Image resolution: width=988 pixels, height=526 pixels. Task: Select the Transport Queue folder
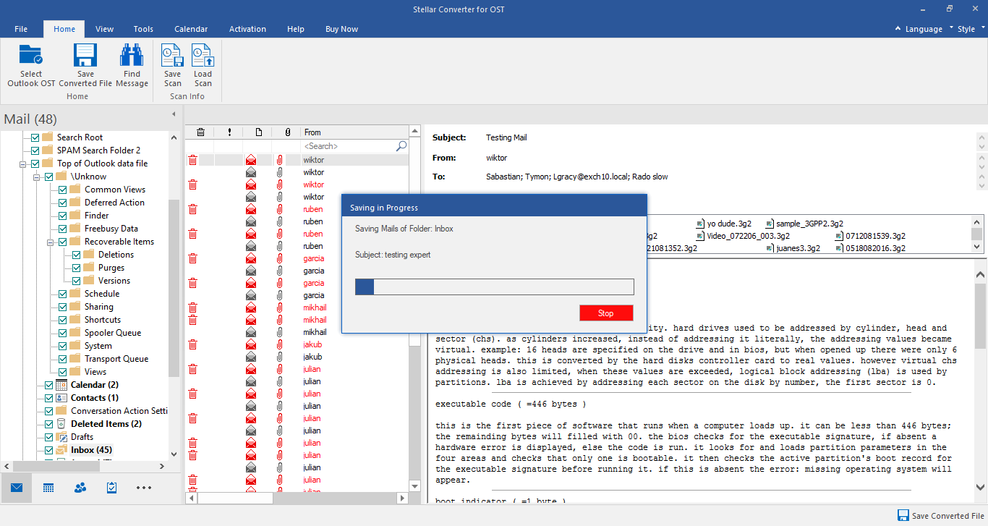point(116,359)
